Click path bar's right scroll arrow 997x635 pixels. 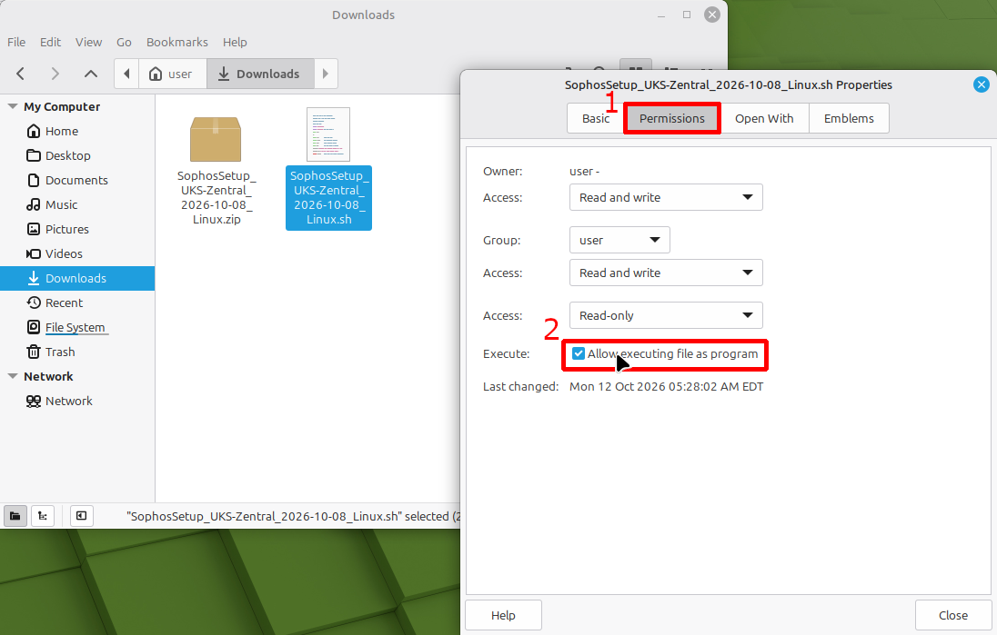[326, 74]
